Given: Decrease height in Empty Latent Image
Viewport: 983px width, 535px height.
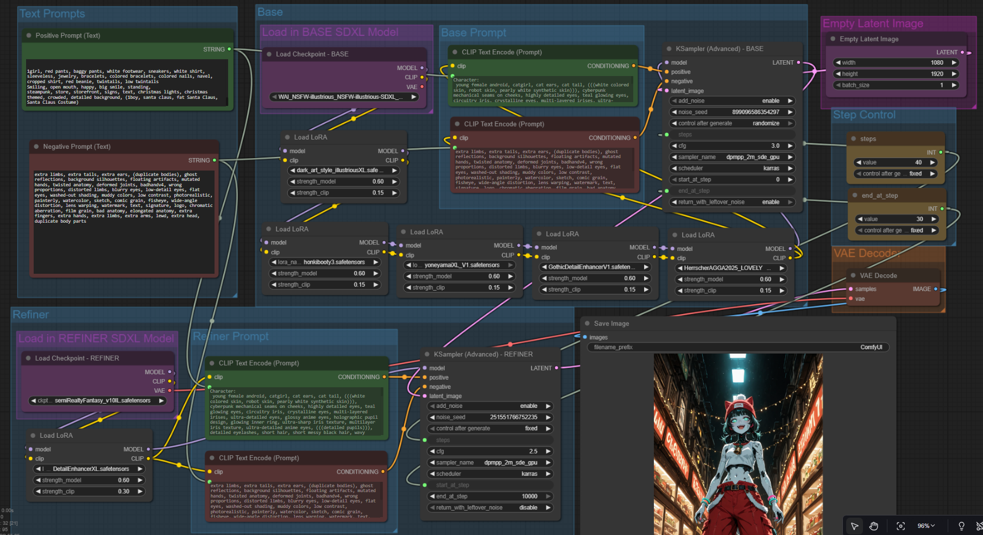Looking at the screenshot, I should coord(838,74).
